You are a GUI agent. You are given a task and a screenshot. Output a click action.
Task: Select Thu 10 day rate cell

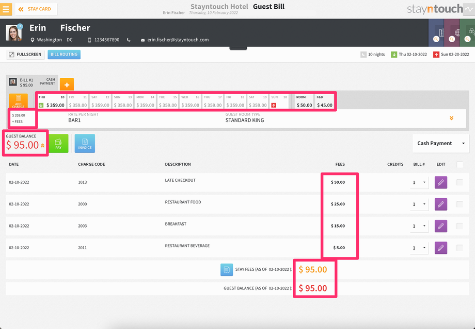tap(52, 101)
